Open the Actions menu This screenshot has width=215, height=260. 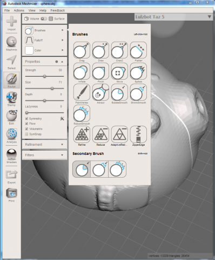(x=19, y=10)
